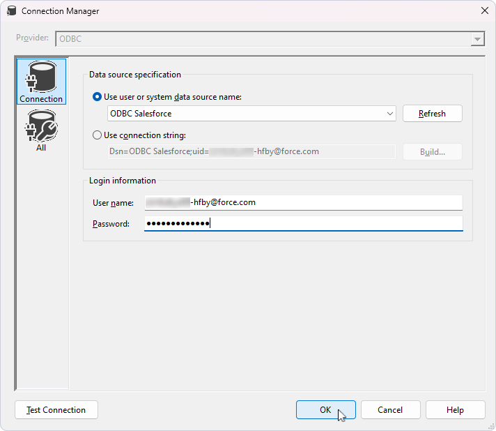Select the Connection page icon in sidebar
The width and height of the screenshot is (496, 431).
[x=41, y=82]
